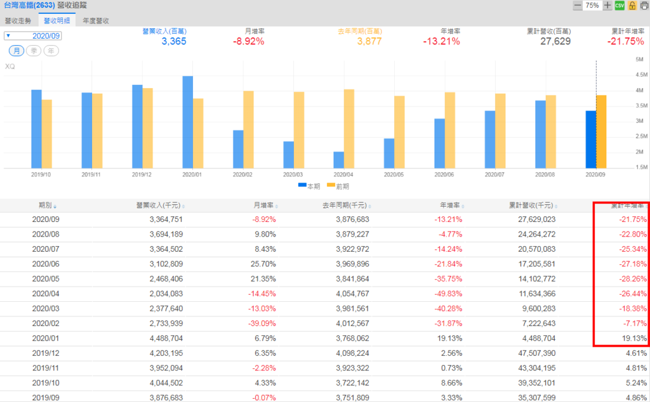This screenshot has height=402, width=650.
Task: Select the 月 monthly period option
Action: 17,51
